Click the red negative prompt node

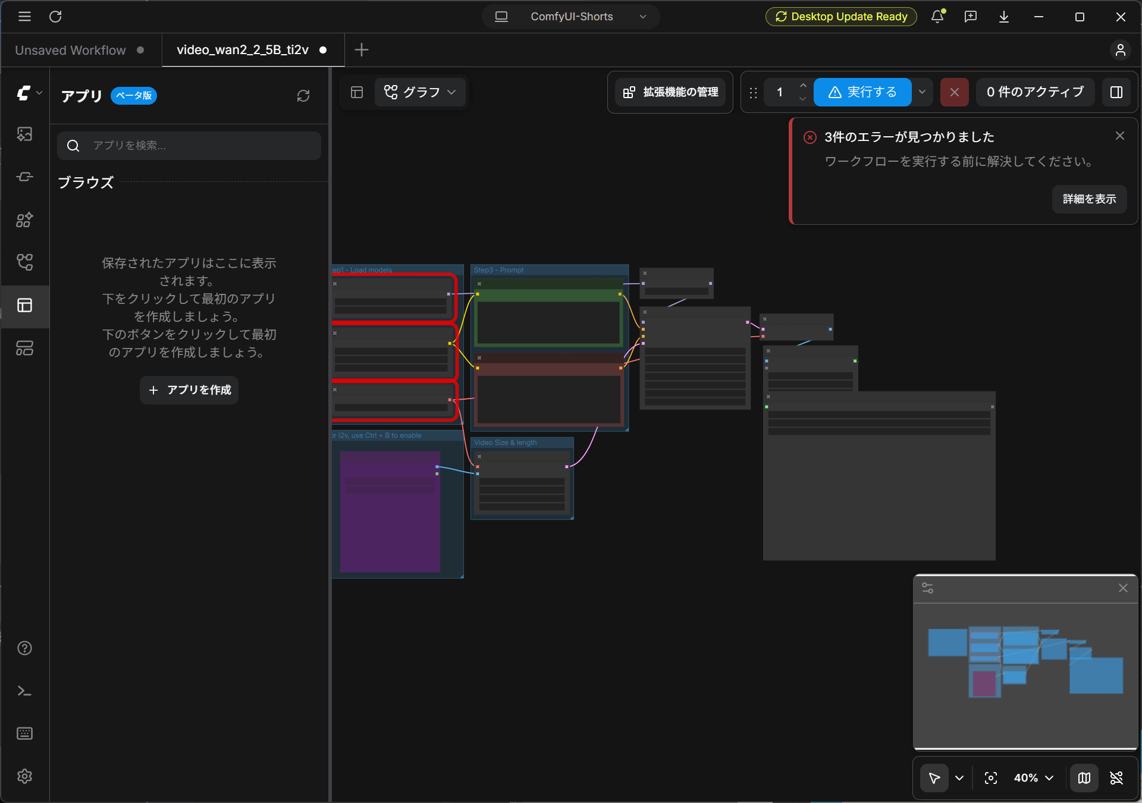[x=549, y=390]
